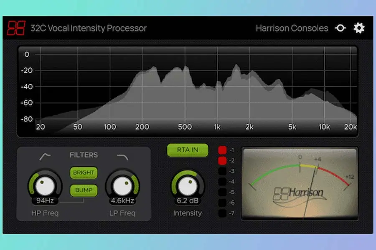
Task: Click the 1k frequency axis label
Action: point(217,127)
